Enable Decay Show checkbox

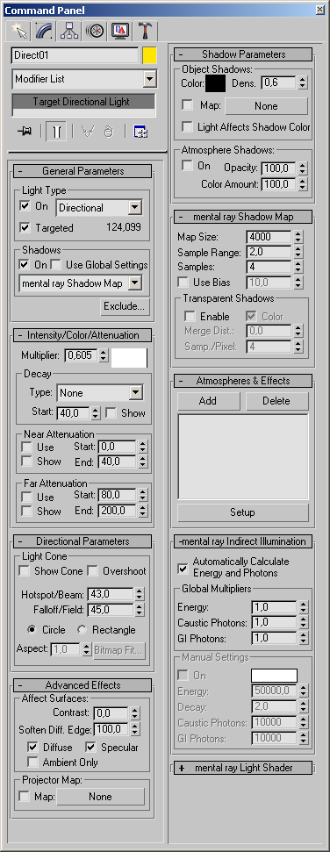111,413
